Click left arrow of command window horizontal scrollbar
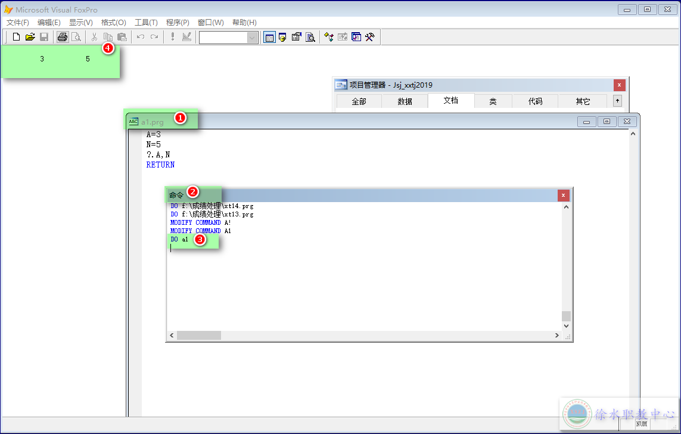Image resolution: width=681 pixels, height=434 pixels. [x=172, y=335]
